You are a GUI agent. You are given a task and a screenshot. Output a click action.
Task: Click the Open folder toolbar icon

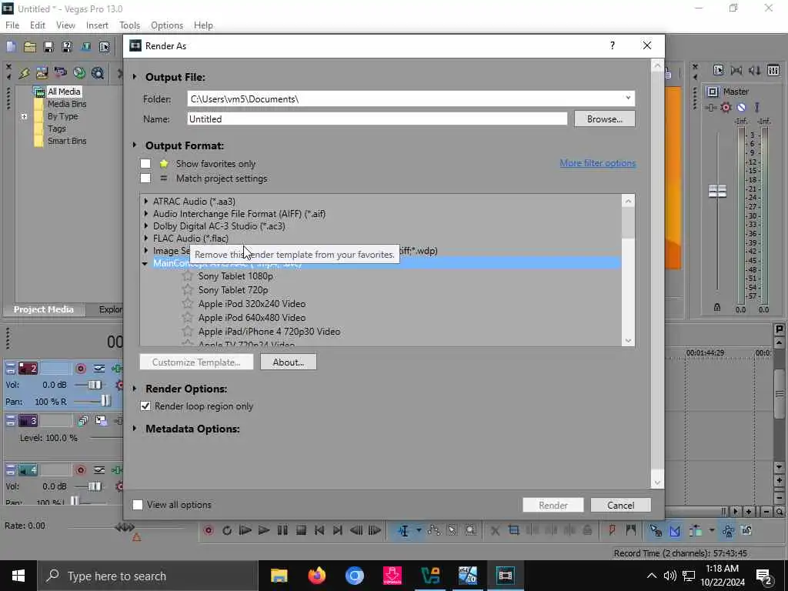(x=30, y=47)
